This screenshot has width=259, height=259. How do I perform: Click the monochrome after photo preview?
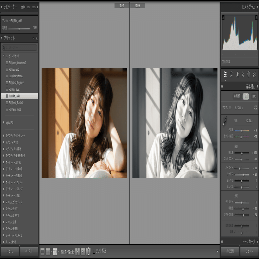click(175, 123)
